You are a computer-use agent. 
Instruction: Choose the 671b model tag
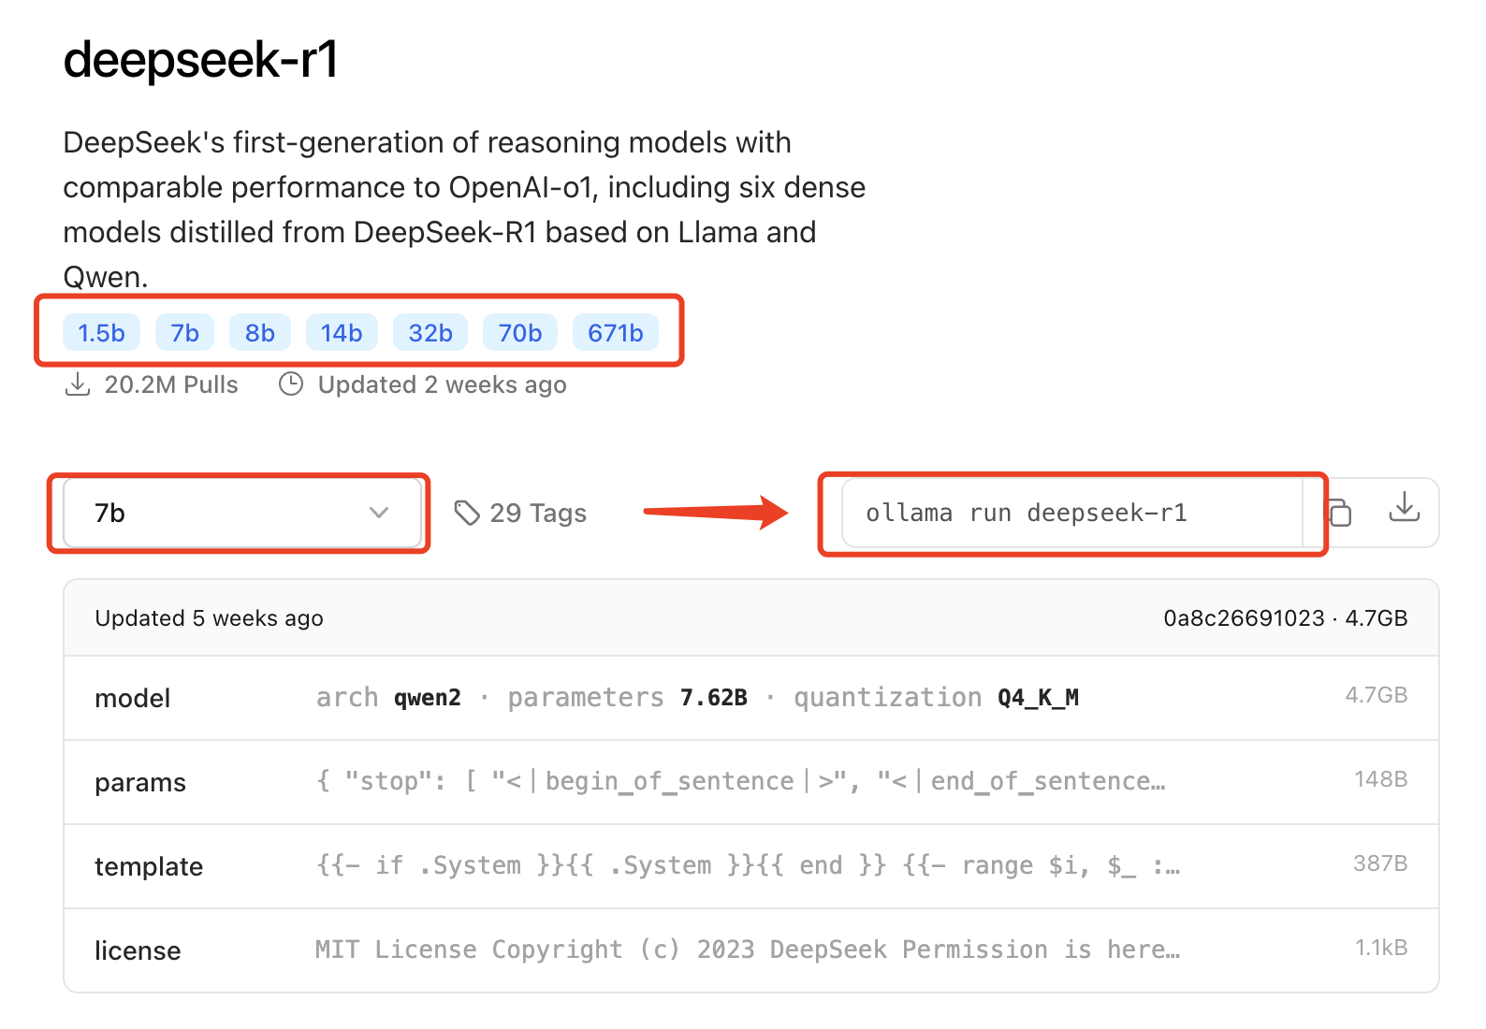(615, 333)
